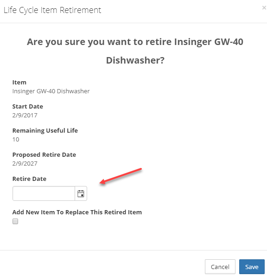The width and height of the screenshot is (267, 276).
Task: Select the Remaining Useful Life label
Action: [45, 131]
